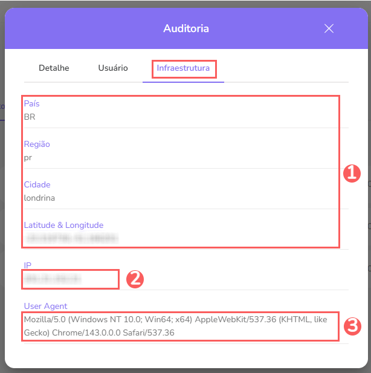This screenshot has height=373, width=371.
Task: Click the Região label
Action: click(x=37, y=144)
